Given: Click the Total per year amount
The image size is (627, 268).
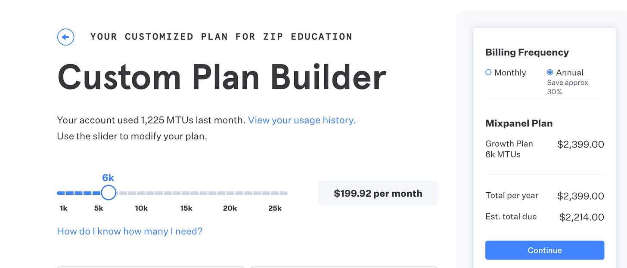Looking at the screenshot, I should 580,196.
